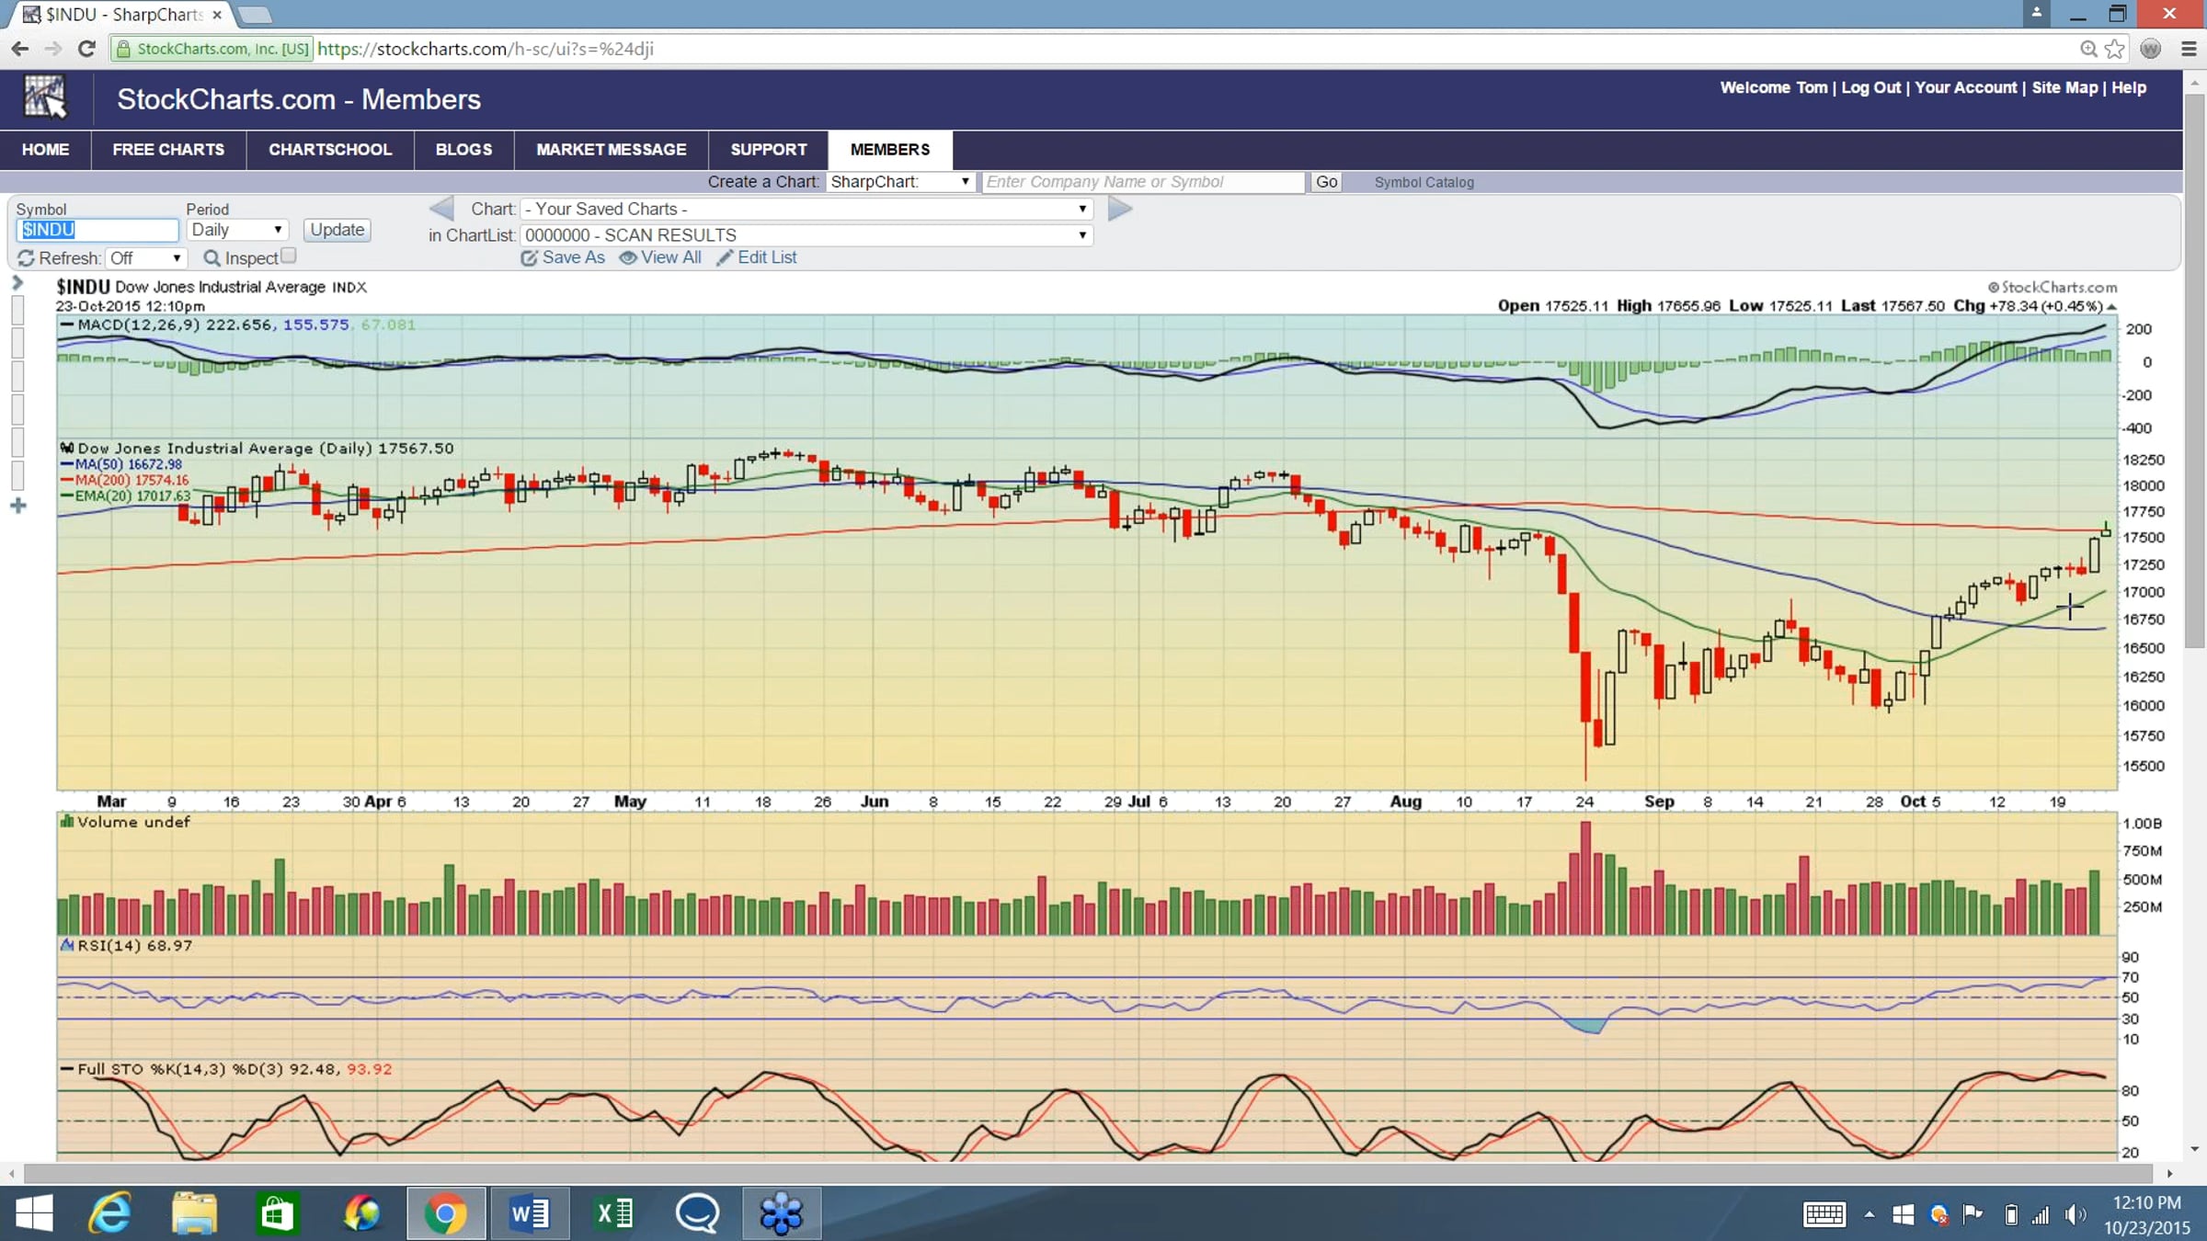The height and width of the screenshot is (1241, 2207).
Task: Open the on-screen keyboard tray icon
Action: tap(1824, 1214)
